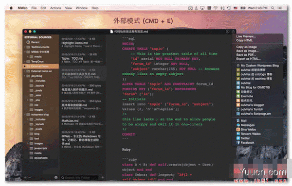Screen dimensions: 292x186
Task: Expand the TestDocuments folder arrow
Action: click(x=24, y=47)
